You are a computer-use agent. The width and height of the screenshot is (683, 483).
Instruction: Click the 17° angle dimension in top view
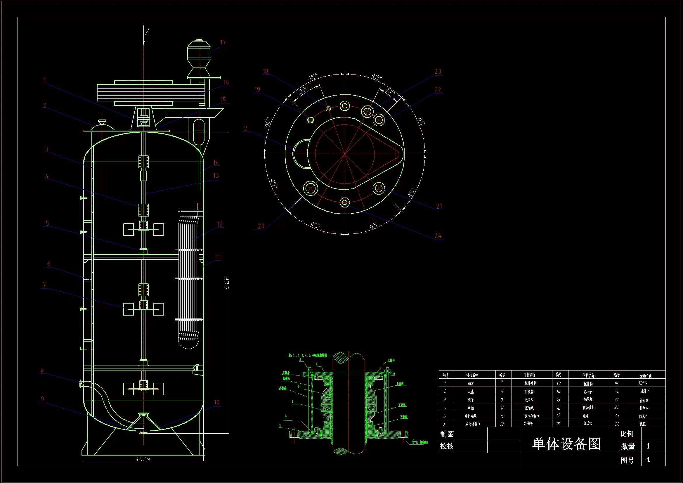[x=390, y=91]
